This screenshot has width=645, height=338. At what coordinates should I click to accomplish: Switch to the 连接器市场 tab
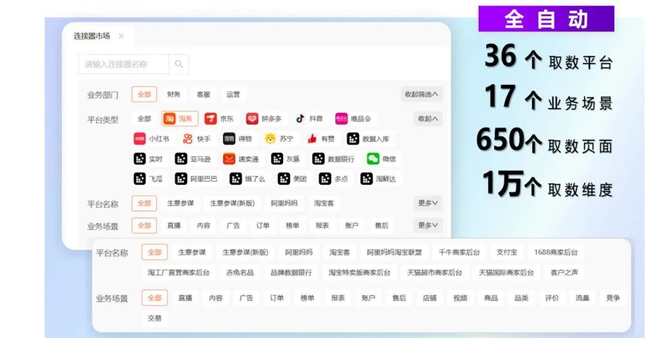(92, 36)
